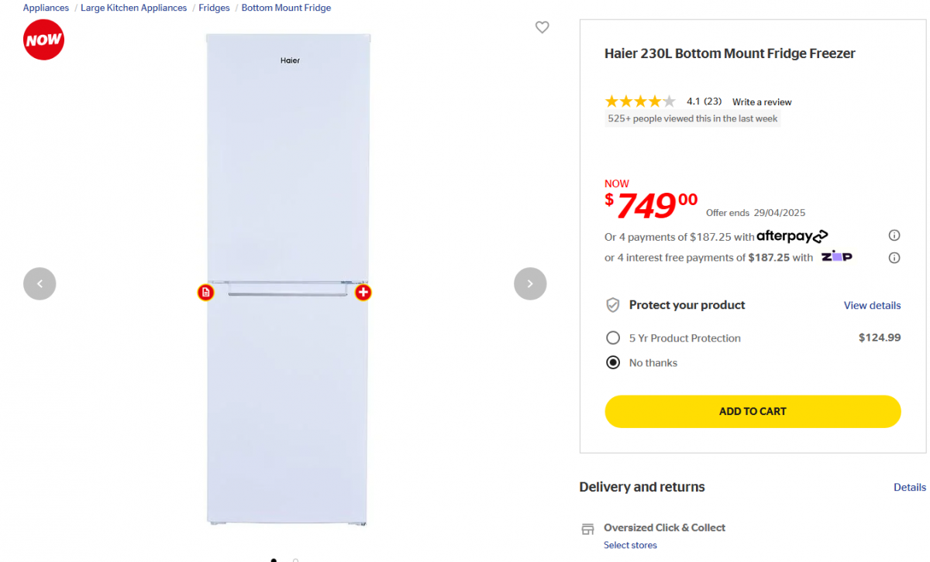Open Zip payment info icon
Image resolution: width=930 pixels, height=562 pixels.
pyautogui.click(x=894, y=258)
